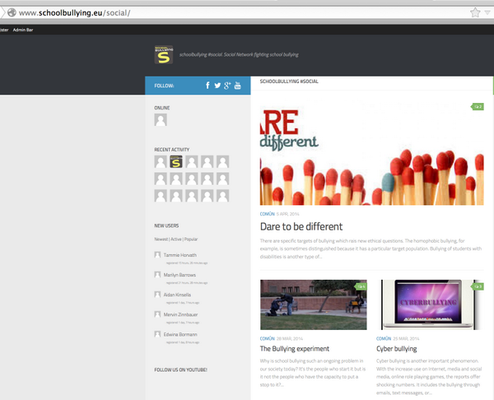Open Tammie Horvath's profile link

pyautogui.click(x=179, y=255)
